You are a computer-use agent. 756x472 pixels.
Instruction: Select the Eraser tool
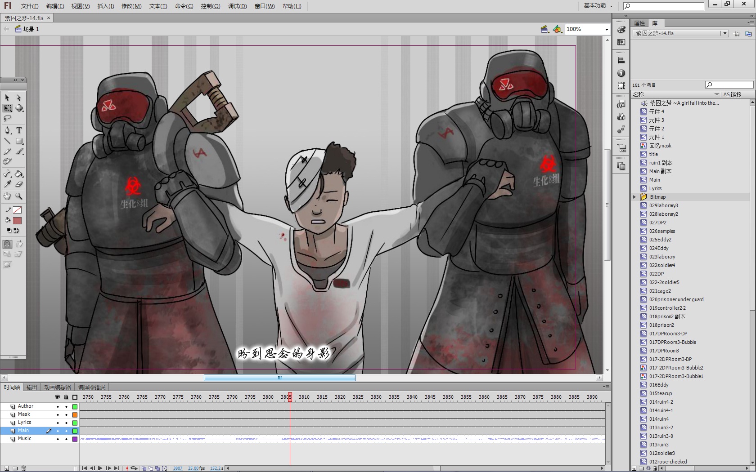[x=19, y=184]
